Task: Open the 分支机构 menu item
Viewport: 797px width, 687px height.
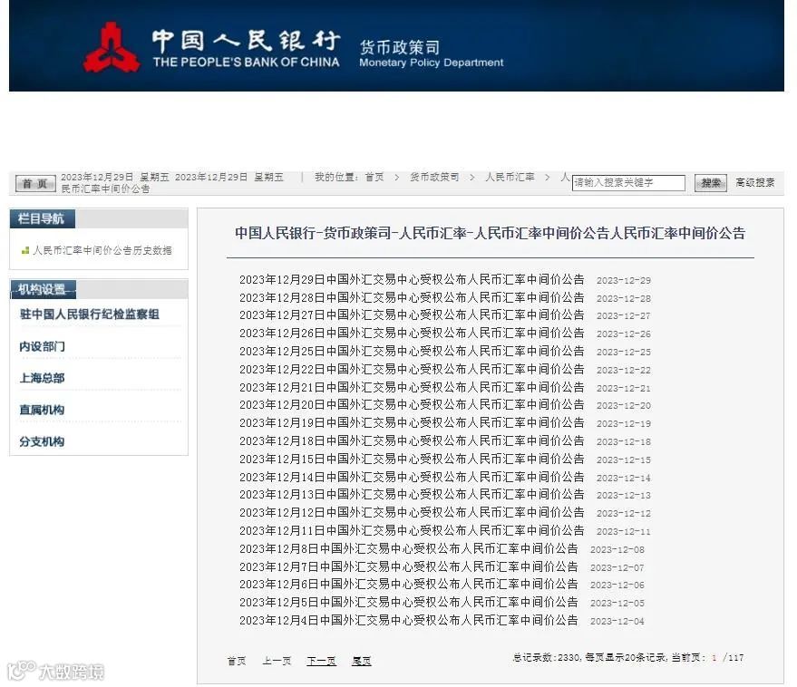Action: 43,441
